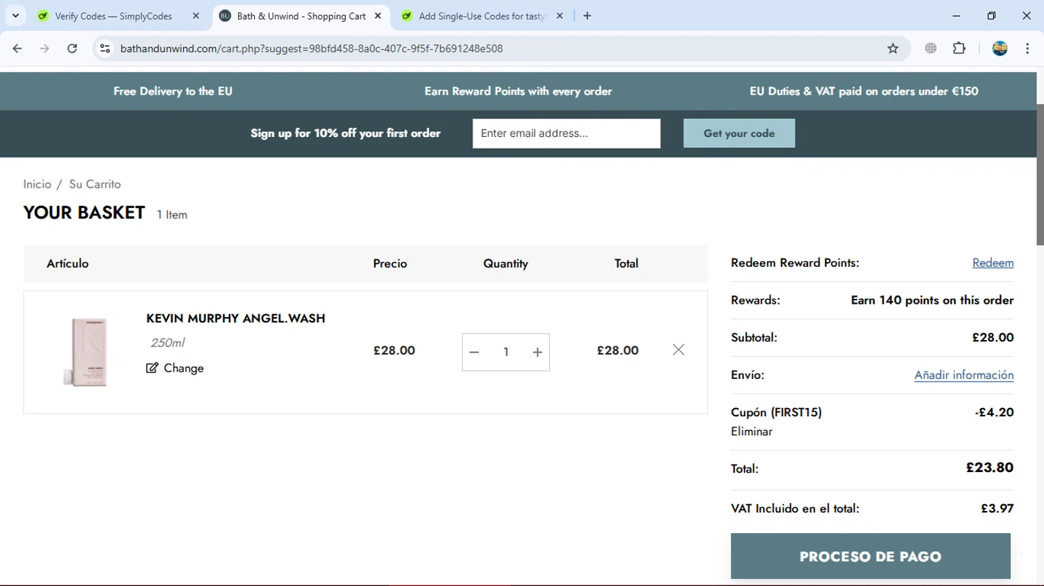Click Earn 140 points on this order
This screenshot has width=1044, height=586.
pyautogui.click(x=932, y=300)
